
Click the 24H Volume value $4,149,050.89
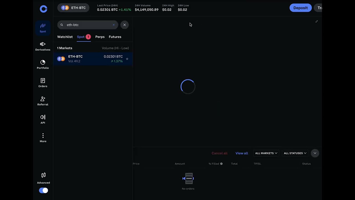pyautogui.click(x=146, y=10)
